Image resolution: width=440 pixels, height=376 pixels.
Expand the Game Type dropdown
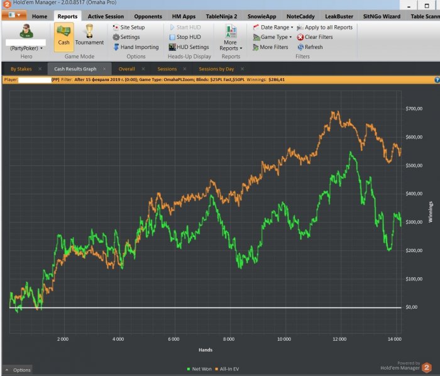272,37
